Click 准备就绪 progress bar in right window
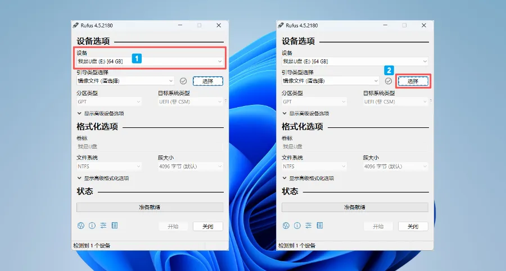 (x=355, y=207)
